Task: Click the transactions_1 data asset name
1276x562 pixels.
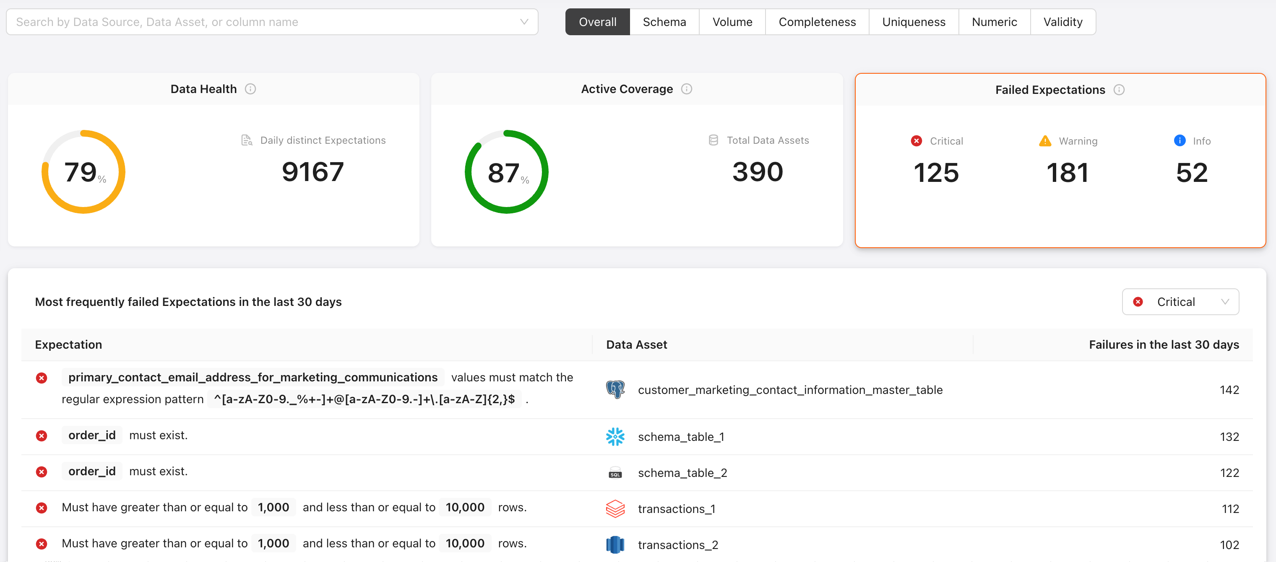Action: [676, 509]
